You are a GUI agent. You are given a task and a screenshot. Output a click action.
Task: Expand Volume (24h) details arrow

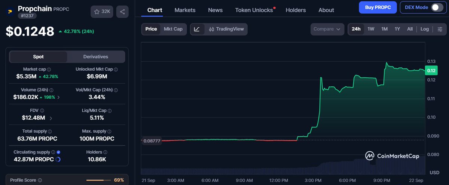(58, 97)
